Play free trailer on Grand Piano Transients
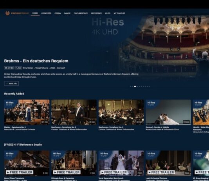 [x=20, y=172]
